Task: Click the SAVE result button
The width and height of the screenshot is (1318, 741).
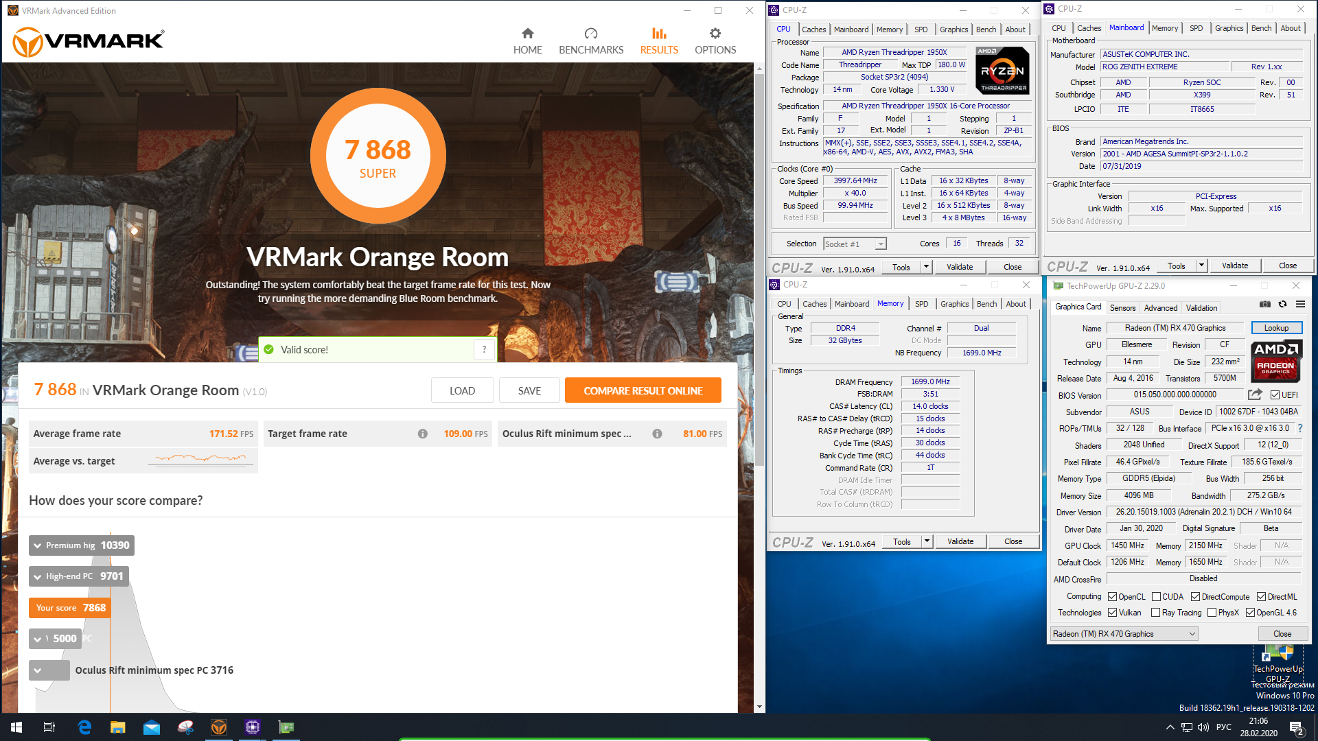Action: pyautogui.click(x=529, y=390)
